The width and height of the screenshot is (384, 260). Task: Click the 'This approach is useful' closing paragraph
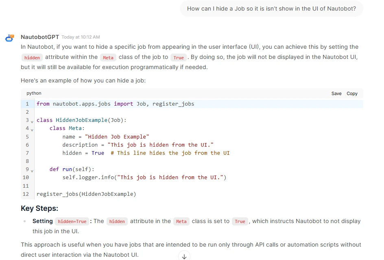(x=191, y=250)
